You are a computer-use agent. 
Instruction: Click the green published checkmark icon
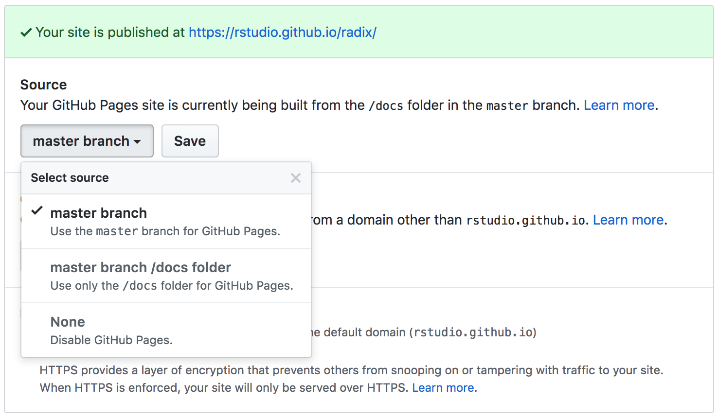[x=26, y=33]
